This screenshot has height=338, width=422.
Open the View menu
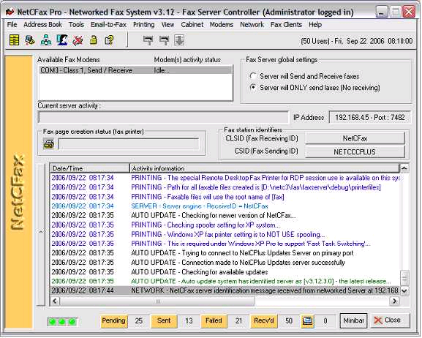167,25
